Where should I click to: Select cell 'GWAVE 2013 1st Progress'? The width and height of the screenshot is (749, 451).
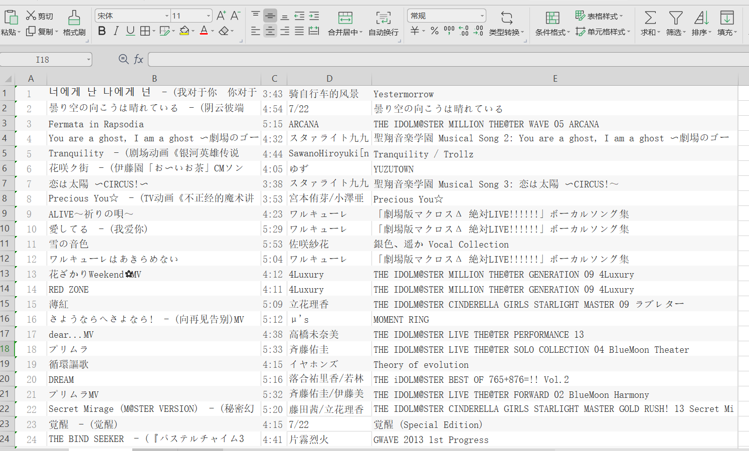click(x=555, y=439)
